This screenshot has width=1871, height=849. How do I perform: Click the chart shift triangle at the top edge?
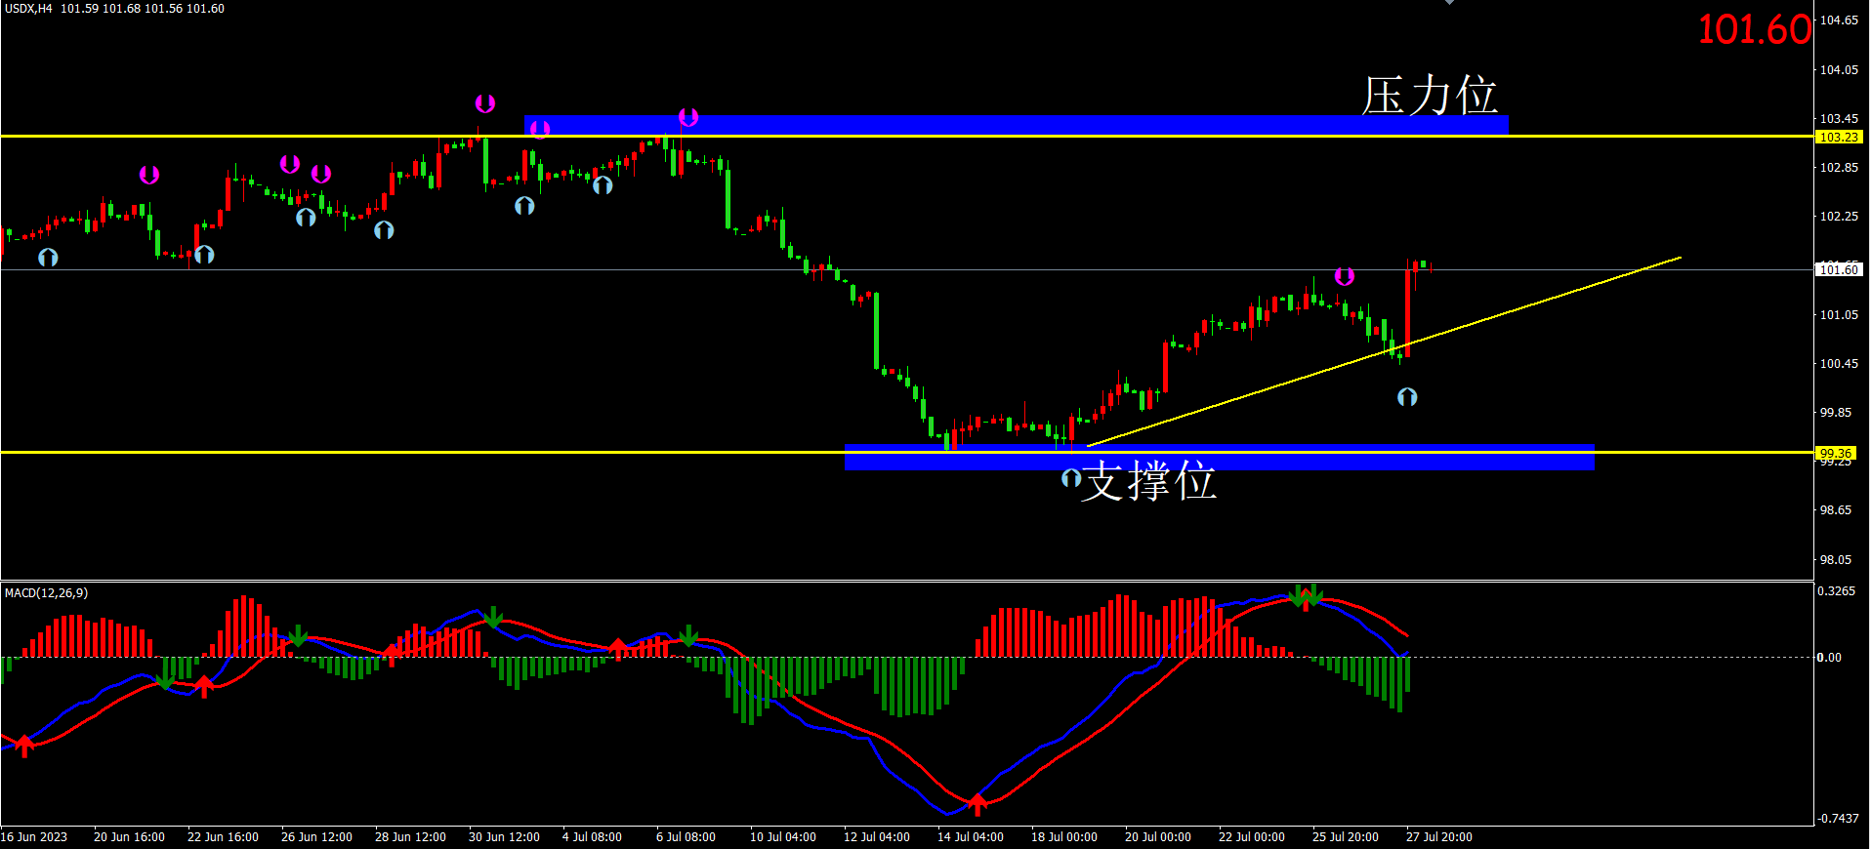[1450, 3]
